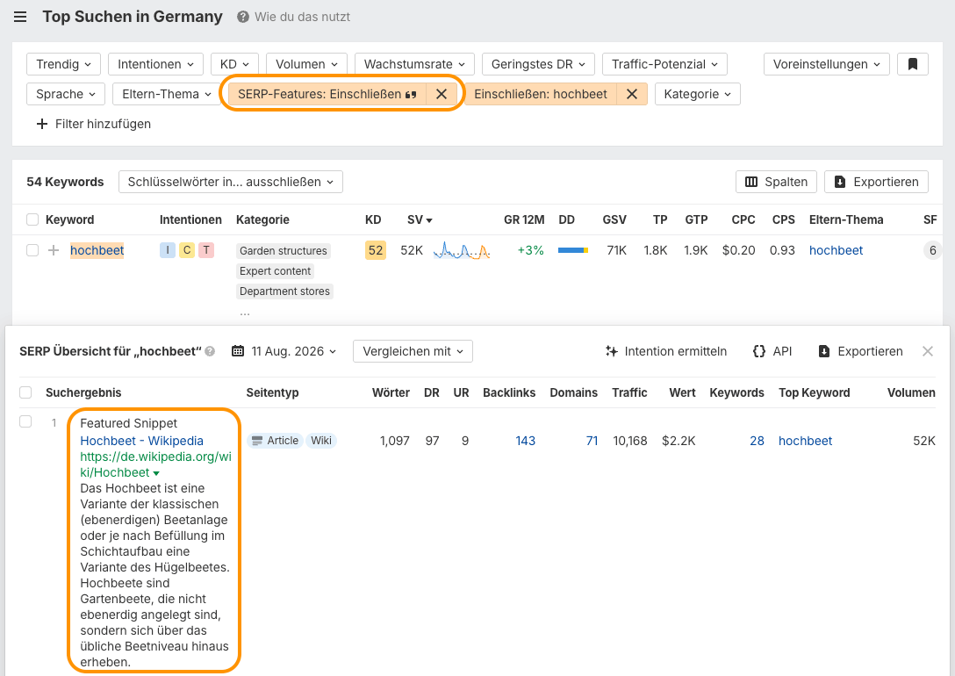
Task: Remove the SERP-Features filter
Action: (x=442, y=94)
